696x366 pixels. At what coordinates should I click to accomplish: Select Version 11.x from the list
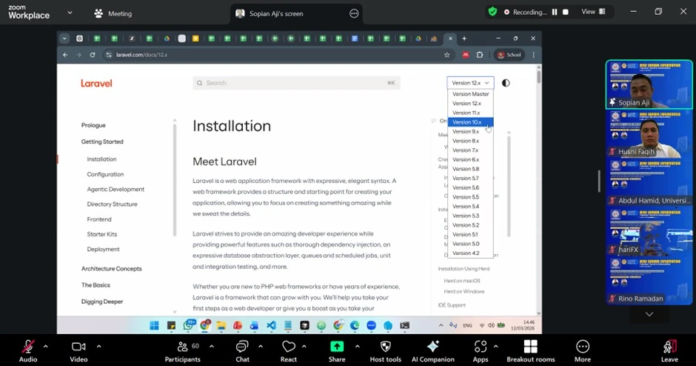[x=470, y=113]
